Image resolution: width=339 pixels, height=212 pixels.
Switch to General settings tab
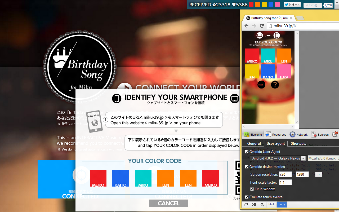pyautogui.click(x=254, y=143)
